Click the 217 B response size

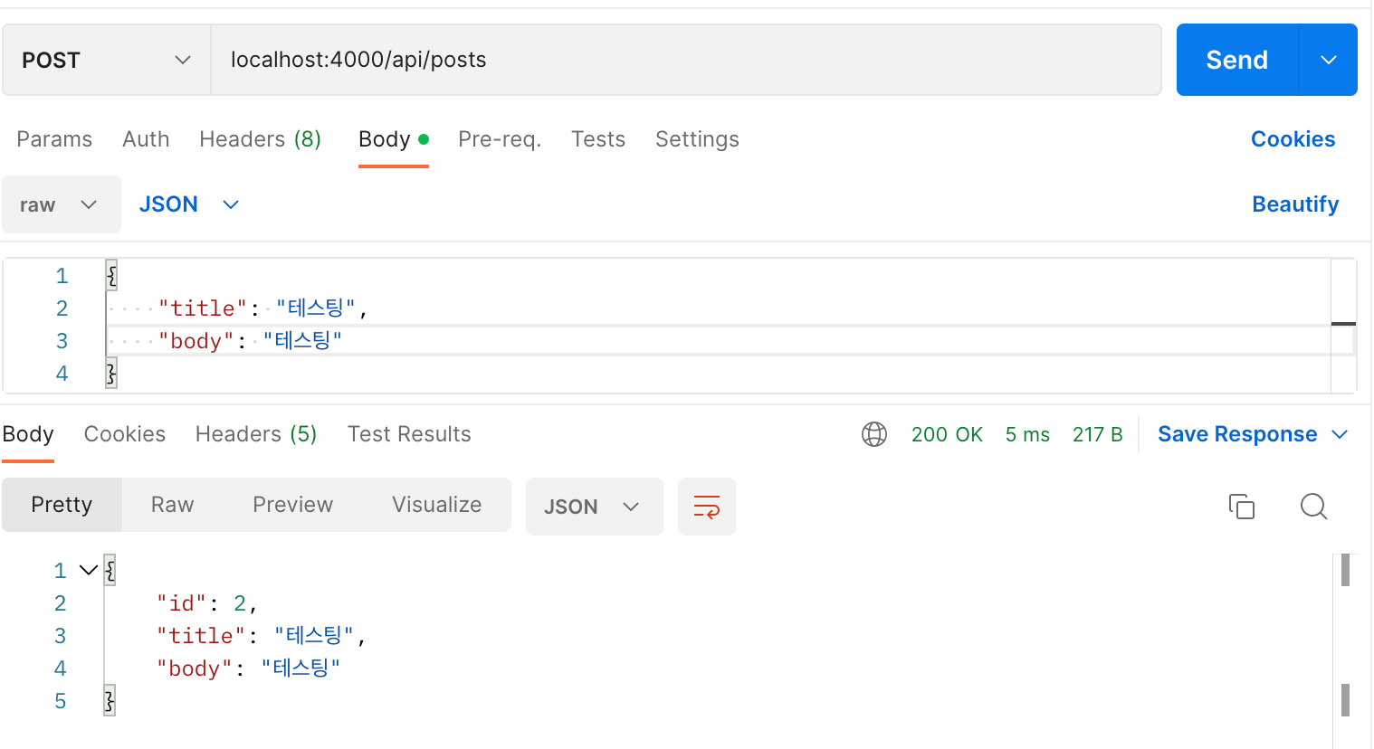(1097, 434)
